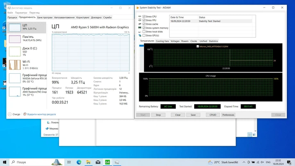Click the battery tray icon

tap(253, 162)
